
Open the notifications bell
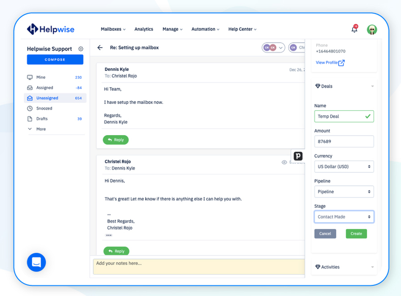click(x=354, y=29)
